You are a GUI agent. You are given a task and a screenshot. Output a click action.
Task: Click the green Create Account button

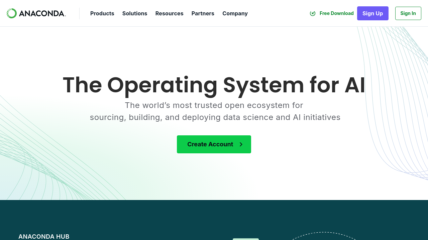click(x=214, y=144)
